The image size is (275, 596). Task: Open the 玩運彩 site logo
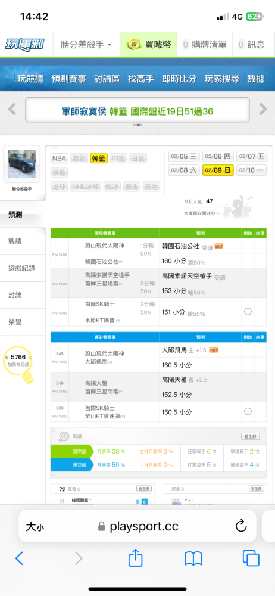tap(24, 45)
